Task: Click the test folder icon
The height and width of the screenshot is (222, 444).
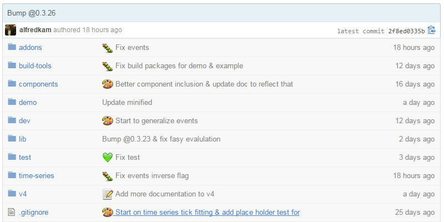Action: point(12,157)
